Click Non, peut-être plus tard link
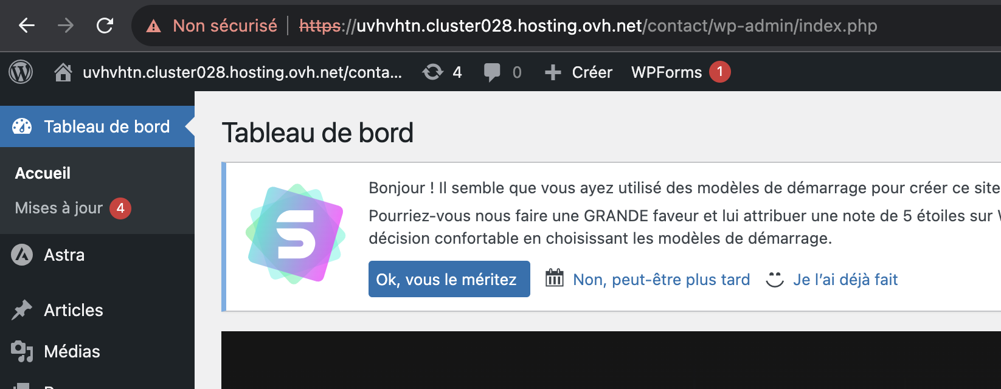This screenshot has height=389, width=1001. tap(661, 280)
